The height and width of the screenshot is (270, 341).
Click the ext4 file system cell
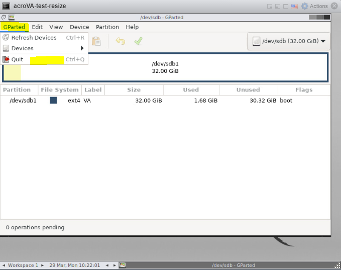click(x=74, y=101)
